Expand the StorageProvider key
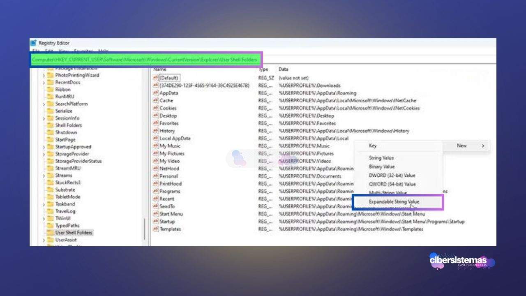 (x=44, y=154)
